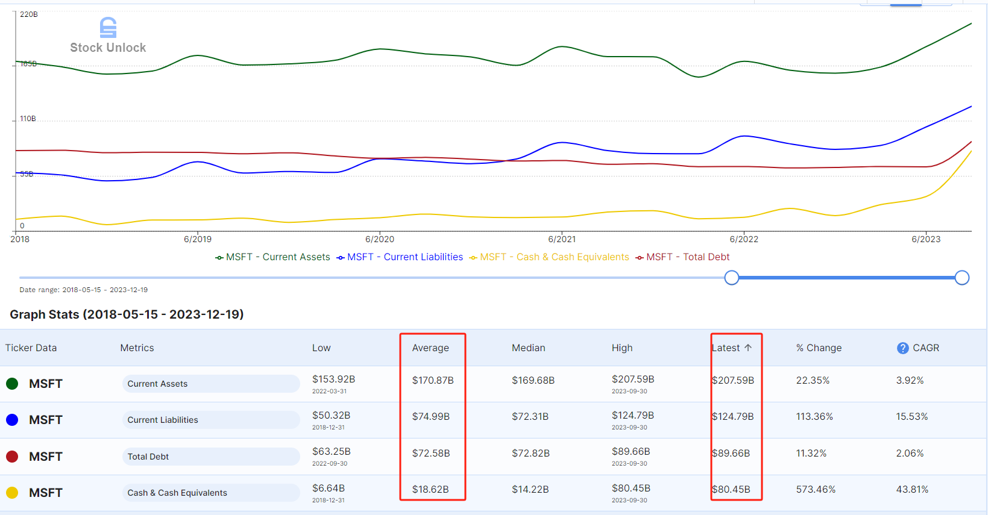Click the Stock Unlock logo on chart

[108, 36]
